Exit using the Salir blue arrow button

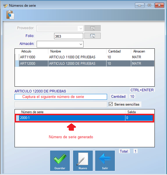click(x=105, y=161)
